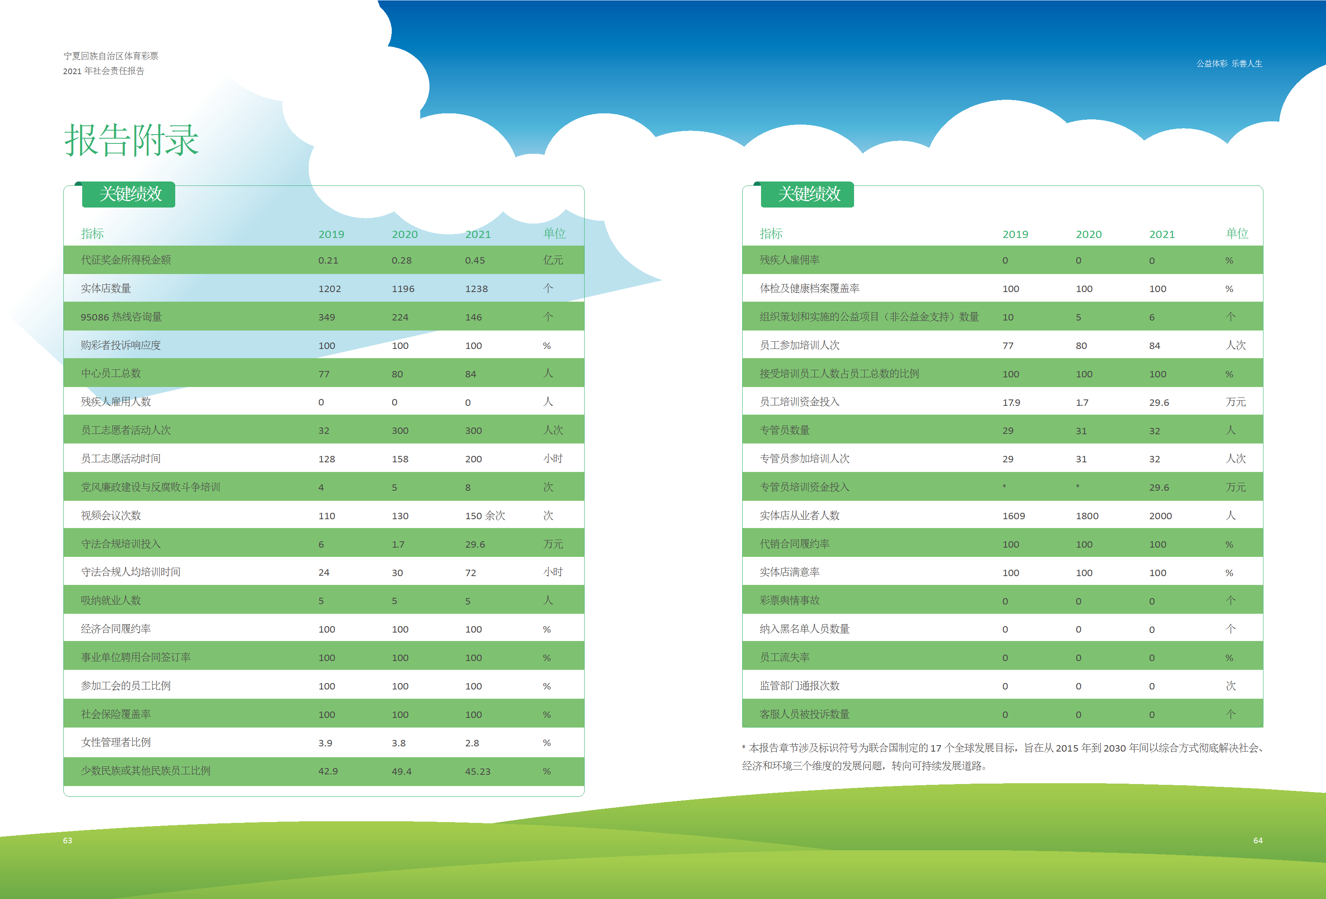Click the 95086 热线咨询量 row label
This screenshot has height=899, width=1326.
coord(121,317)
